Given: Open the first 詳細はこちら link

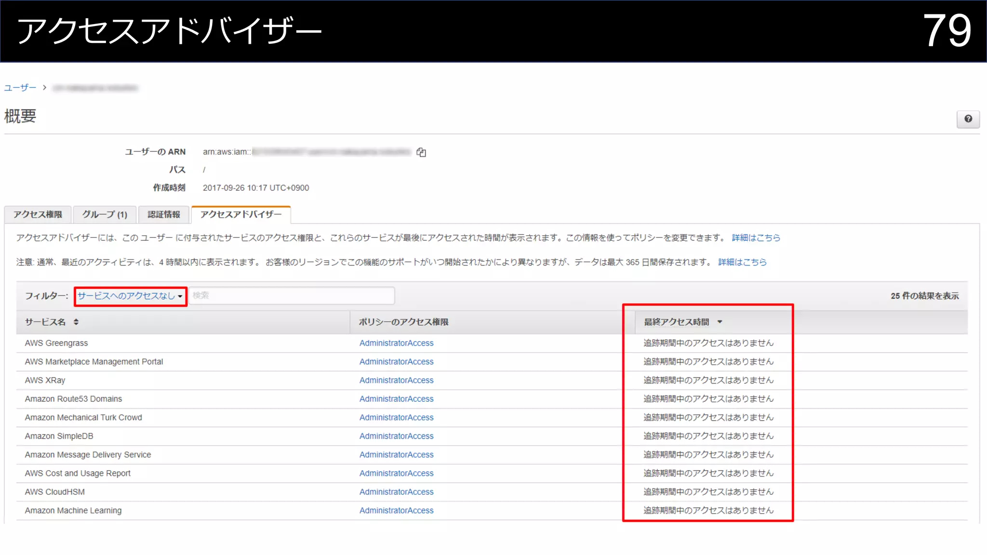Looking at the screenshot, I should (756, 238).
